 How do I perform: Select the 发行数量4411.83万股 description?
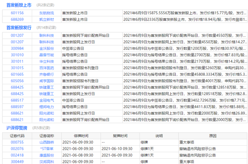[x=185, y=107]
